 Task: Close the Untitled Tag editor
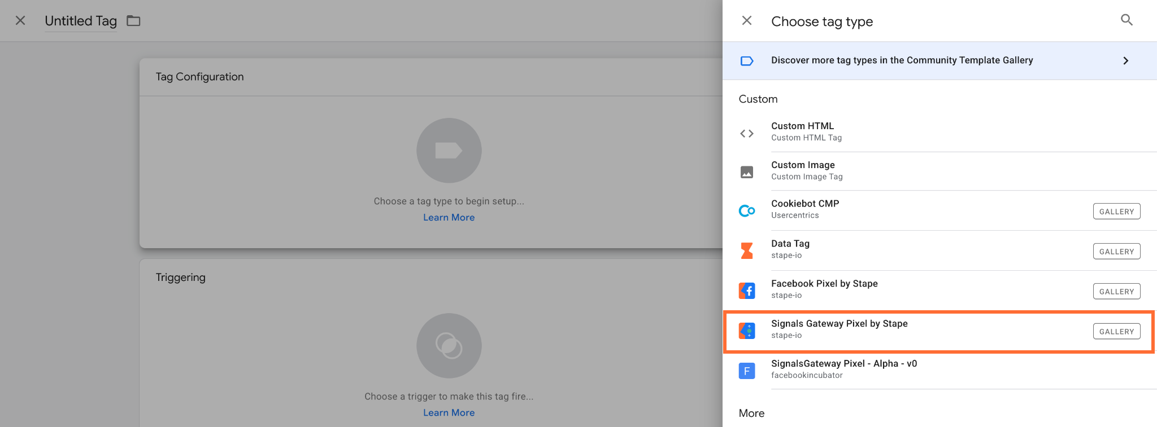pos(20,20)
